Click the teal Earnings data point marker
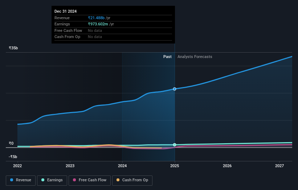298x190 pixels. (x=175, y=145)
